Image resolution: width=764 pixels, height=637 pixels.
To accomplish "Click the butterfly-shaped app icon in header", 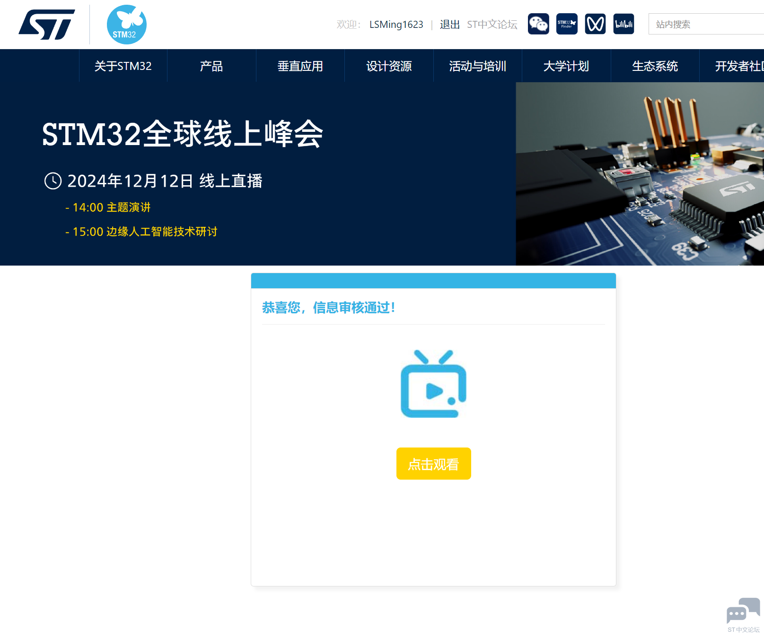I will [x=595, y=24].
